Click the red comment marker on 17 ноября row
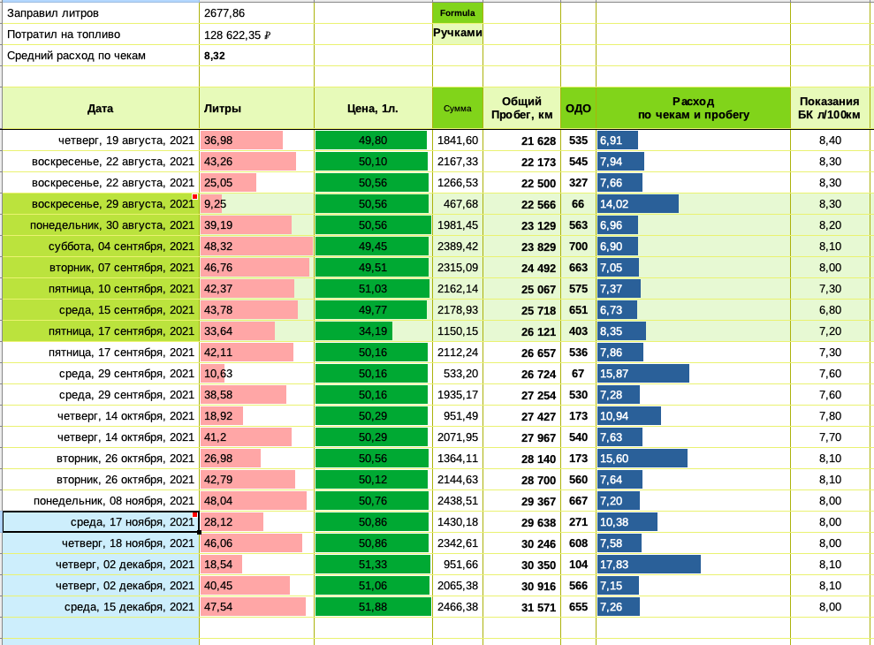This screenshot has height=645, width=874. (x=194, y=514)
